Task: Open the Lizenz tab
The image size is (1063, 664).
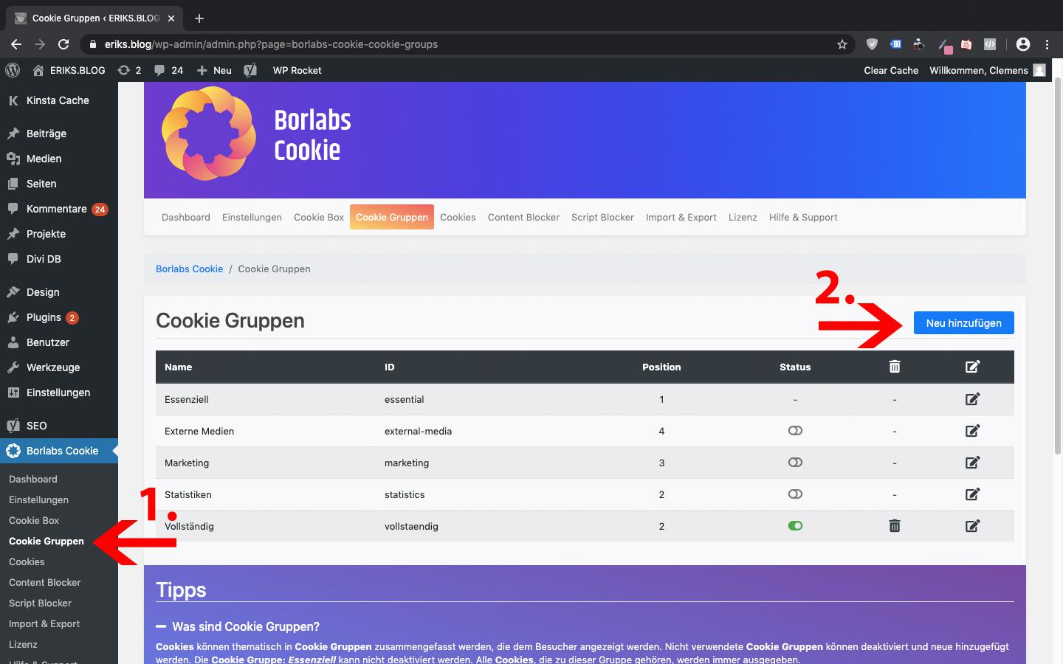Action: (x=743, y=217)
